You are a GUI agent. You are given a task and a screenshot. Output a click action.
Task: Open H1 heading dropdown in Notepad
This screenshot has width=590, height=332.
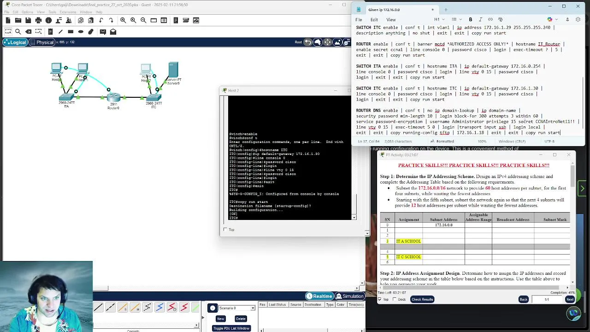click(x=438, y=19)
